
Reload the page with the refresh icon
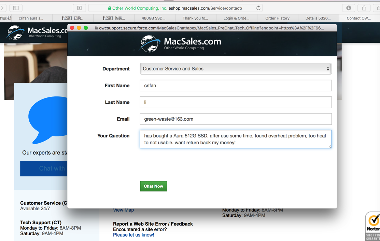(x=258, y=8)
